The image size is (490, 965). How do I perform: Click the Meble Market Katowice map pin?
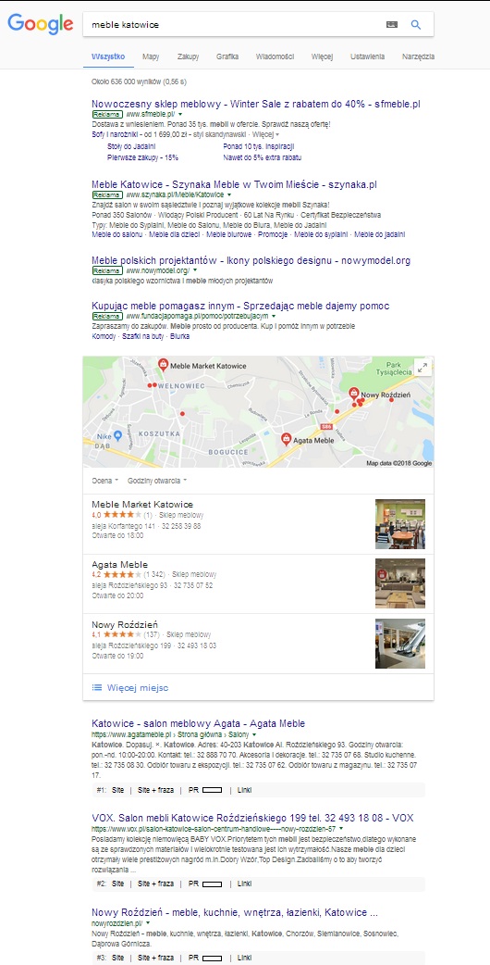point(163,364)
